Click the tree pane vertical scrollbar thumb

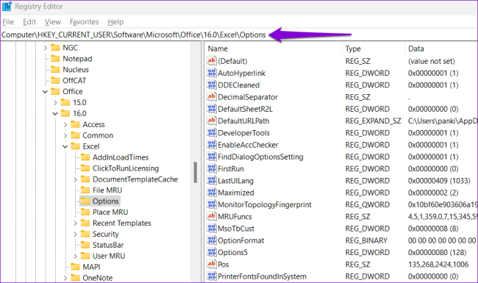click(x=196, y=173)
